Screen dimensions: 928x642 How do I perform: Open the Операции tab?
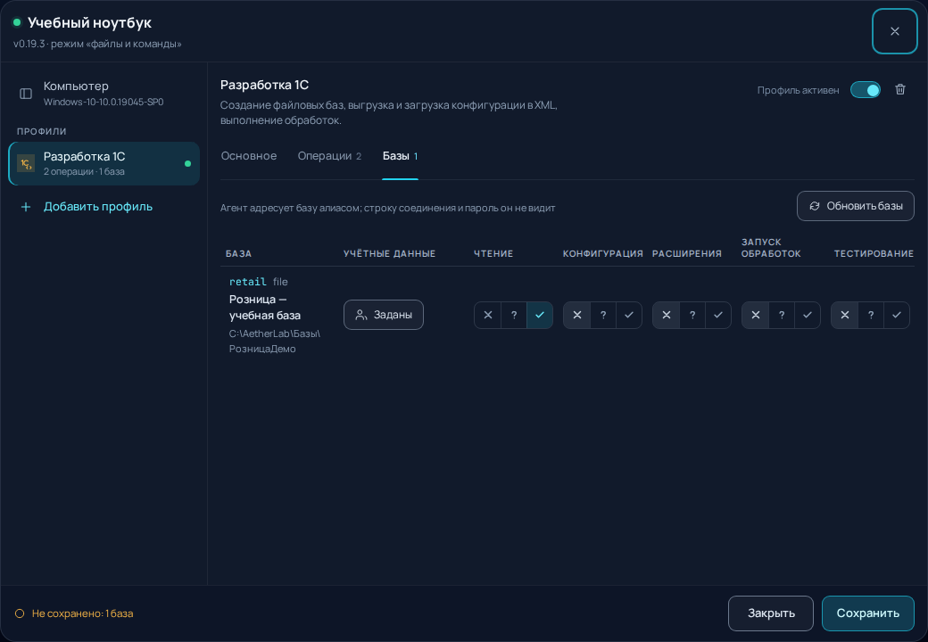point(329,156)
